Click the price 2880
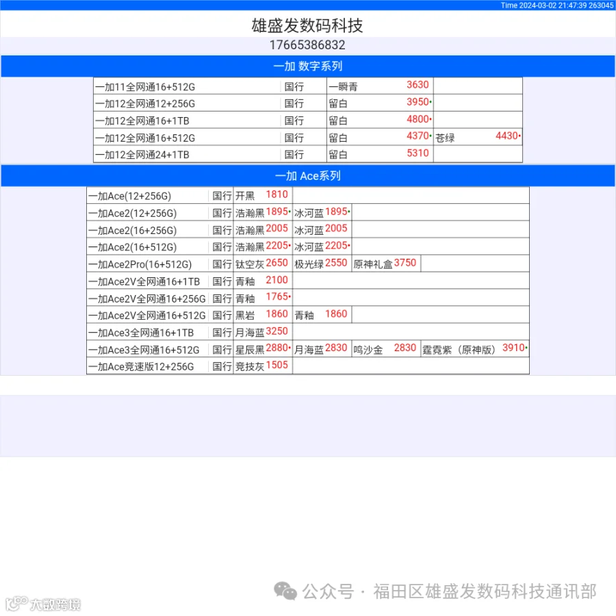Image resolution: width=616 pixels, height=616 pixels. tap(277, 348)
